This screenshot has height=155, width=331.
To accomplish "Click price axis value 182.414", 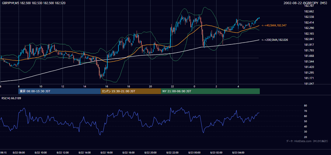I will (309, 22).
